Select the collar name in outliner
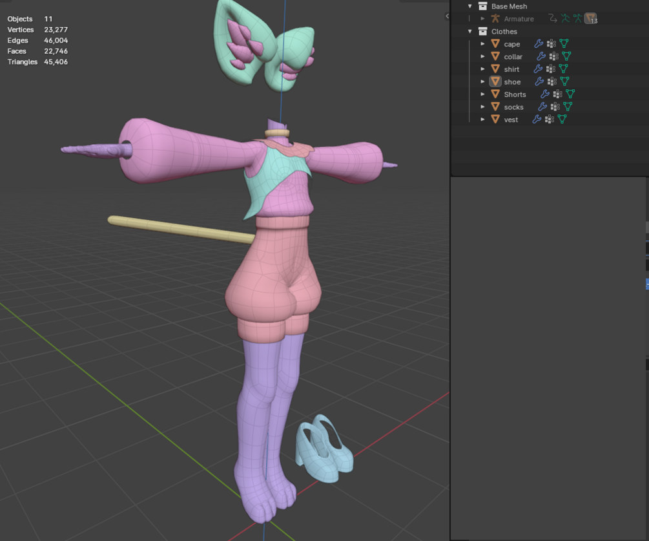Image resolution: width=649 pixels, height=541 pixels. (x=513, y=57)
